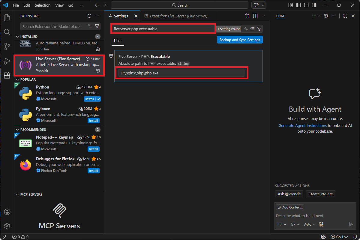Open the Python Install dropdown arrow
Viewport: 360px width, 240px height.
click(98, 99)
